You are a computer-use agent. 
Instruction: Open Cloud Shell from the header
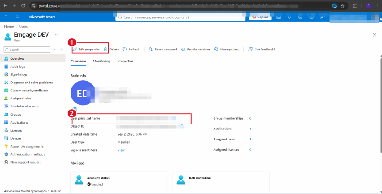pos(278,17)
